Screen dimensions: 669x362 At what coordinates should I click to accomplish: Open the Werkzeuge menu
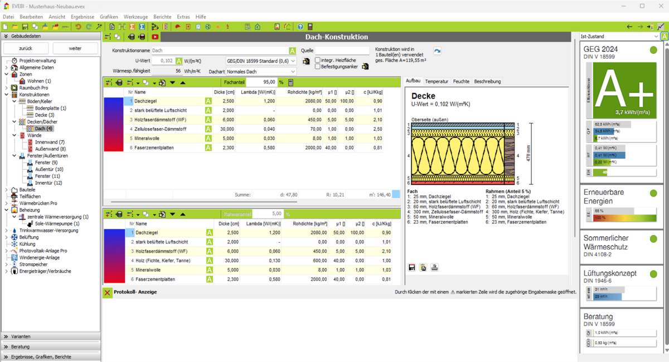(136, 17)
